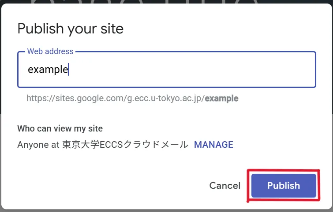Screen dimensions: 333x212
Task: Click blank dialog area left of Cancel
Action: pyautogui.click(x=110, y=186)
